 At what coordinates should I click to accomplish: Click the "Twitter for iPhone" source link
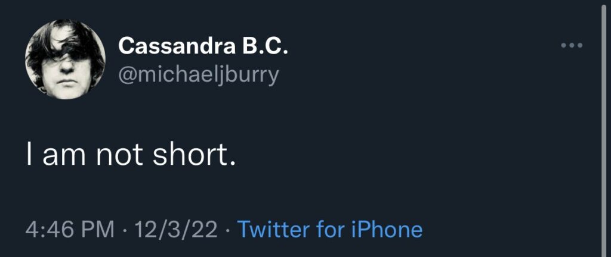point(330,229)
